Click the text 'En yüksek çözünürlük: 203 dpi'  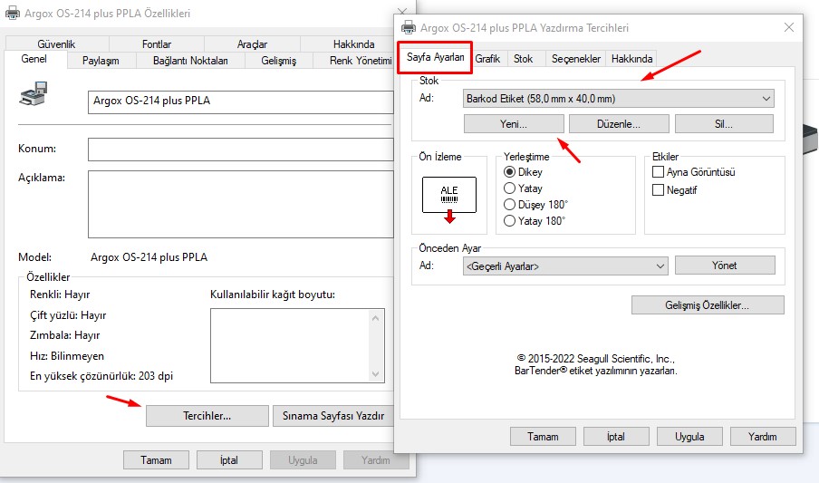pyautogui.click(x=101, y=376)
